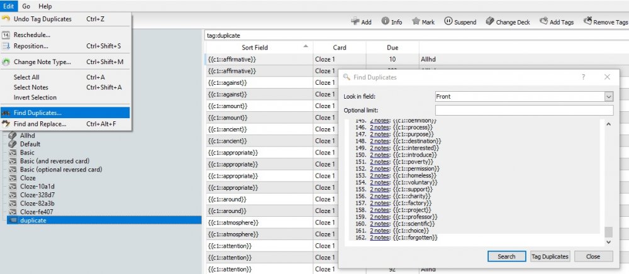
Task: Choose Find Duplicates from the Edit menu
Action: [38, 112]
